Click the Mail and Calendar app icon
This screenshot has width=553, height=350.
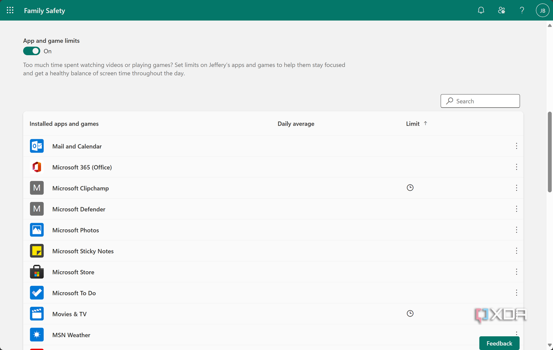37,146
